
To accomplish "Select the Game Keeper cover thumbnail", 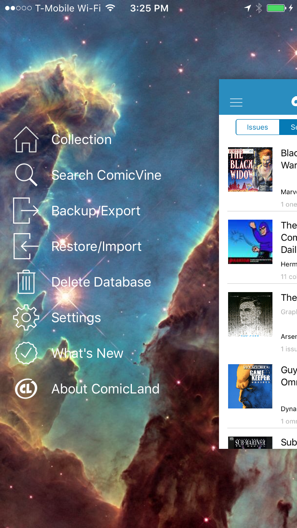I will coord(250,386).
